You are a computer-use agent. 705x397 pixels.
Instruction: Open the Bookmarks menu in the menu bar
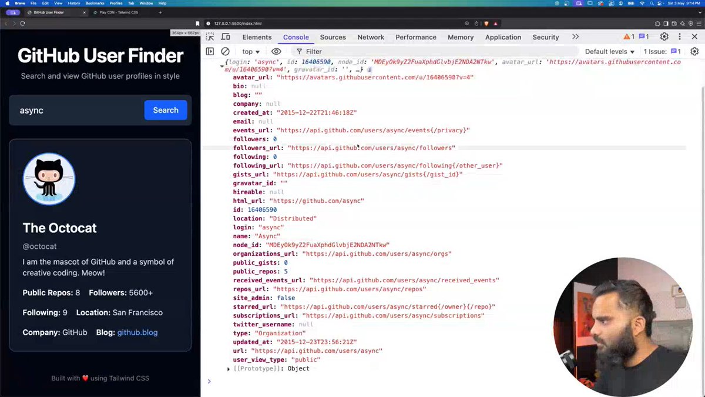click(95, 3)
